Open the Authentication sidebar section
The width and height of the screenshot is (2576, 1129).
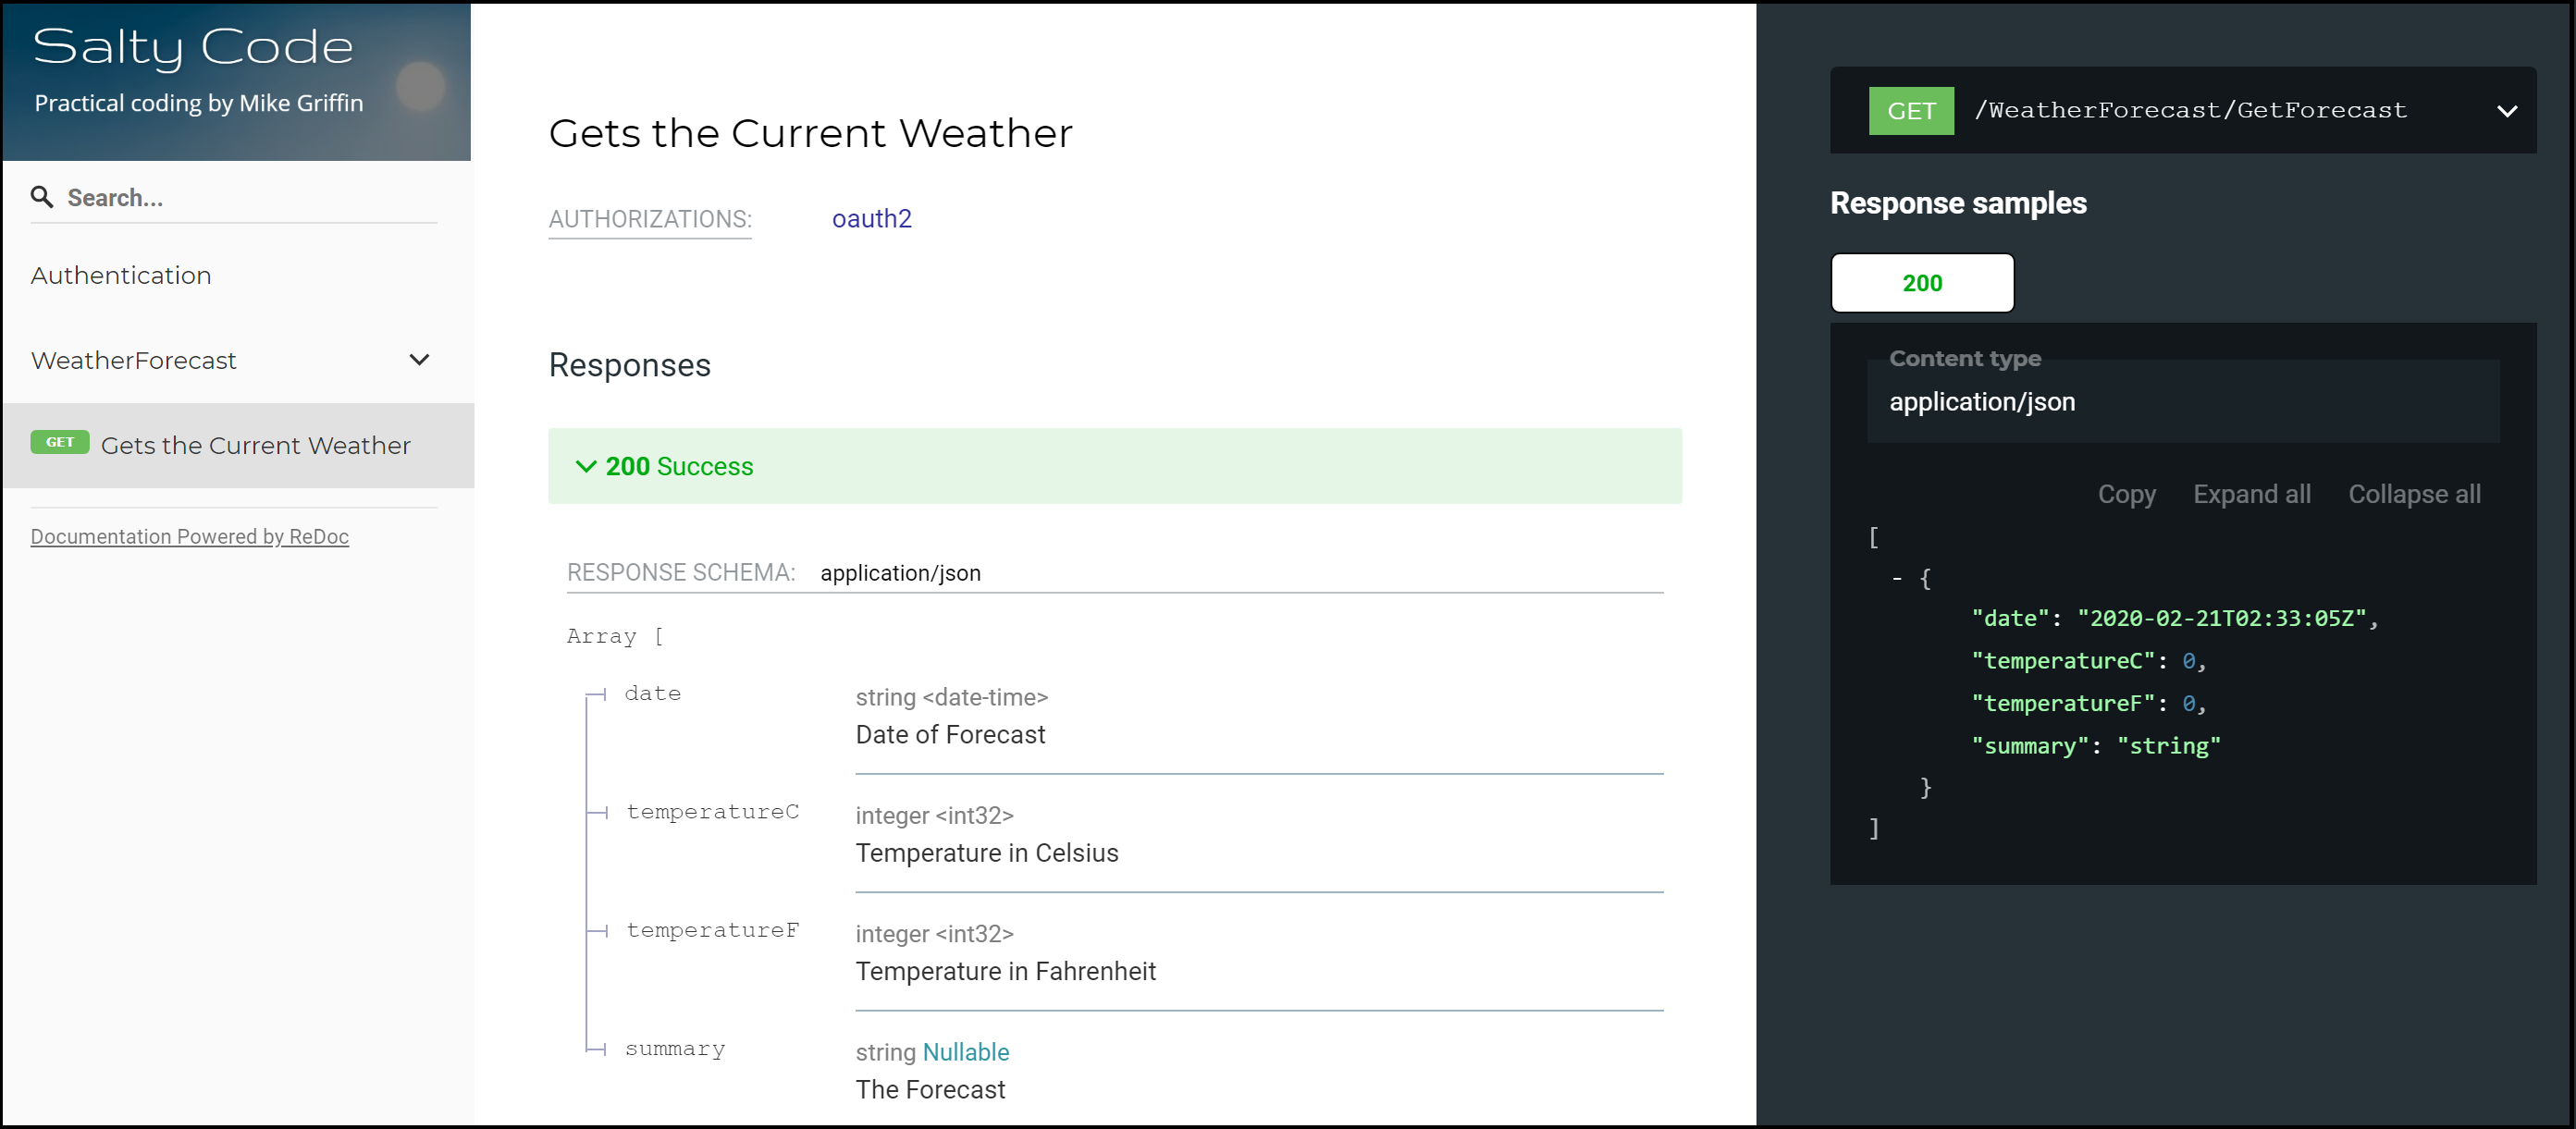pos(121,275)
